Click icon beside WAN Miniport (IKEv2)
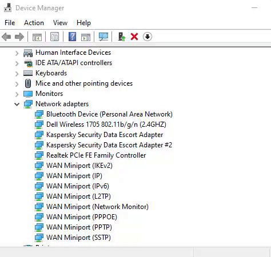This screenshot has height=257, width=271. coord(39,166)
